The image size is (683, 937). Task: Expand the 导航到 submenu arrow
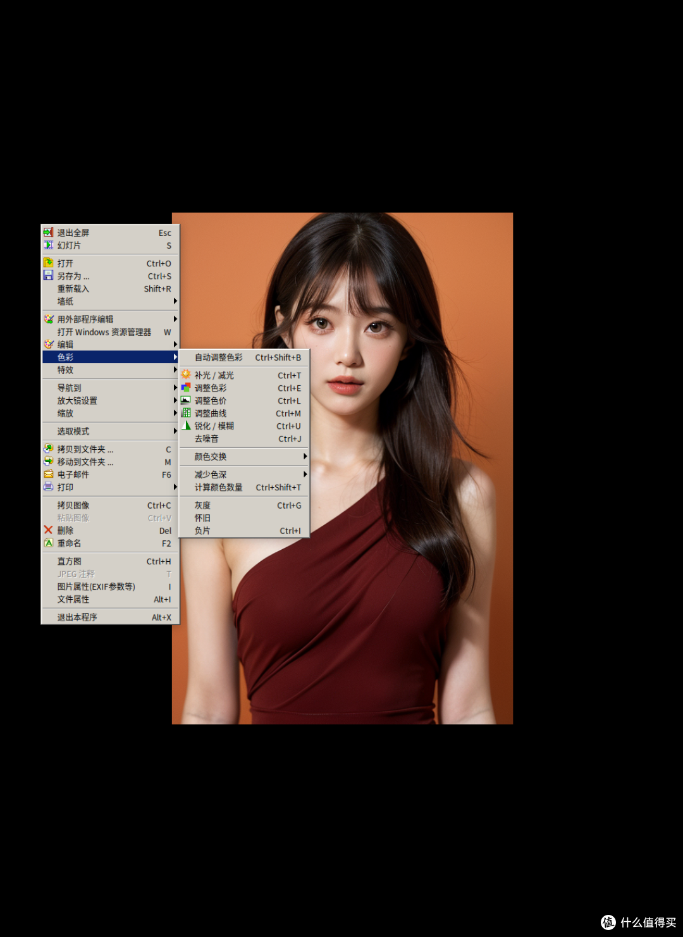coord(175,388)
